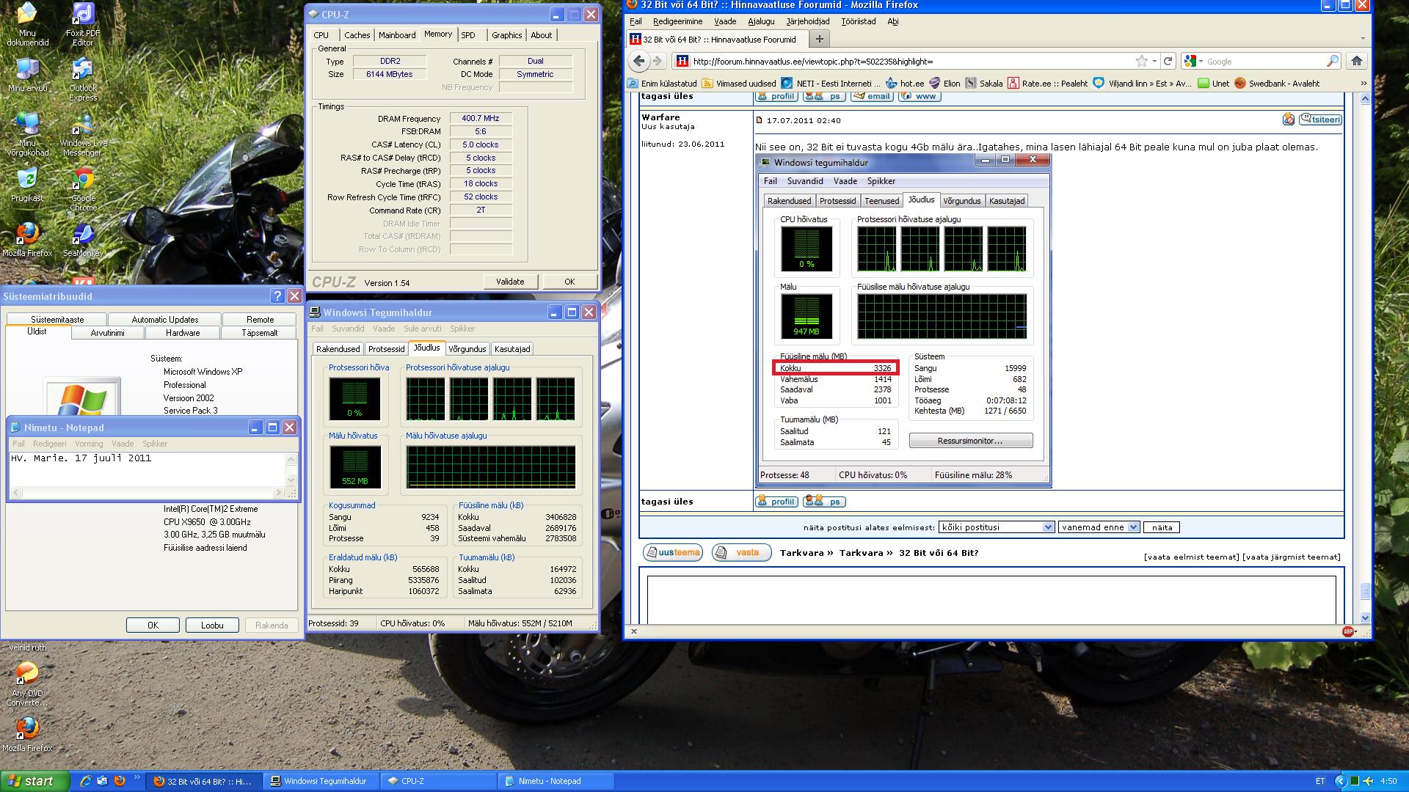Click the 'vasta' reply button
This screenshot has width=1409, height=792.
click(741, 553)
